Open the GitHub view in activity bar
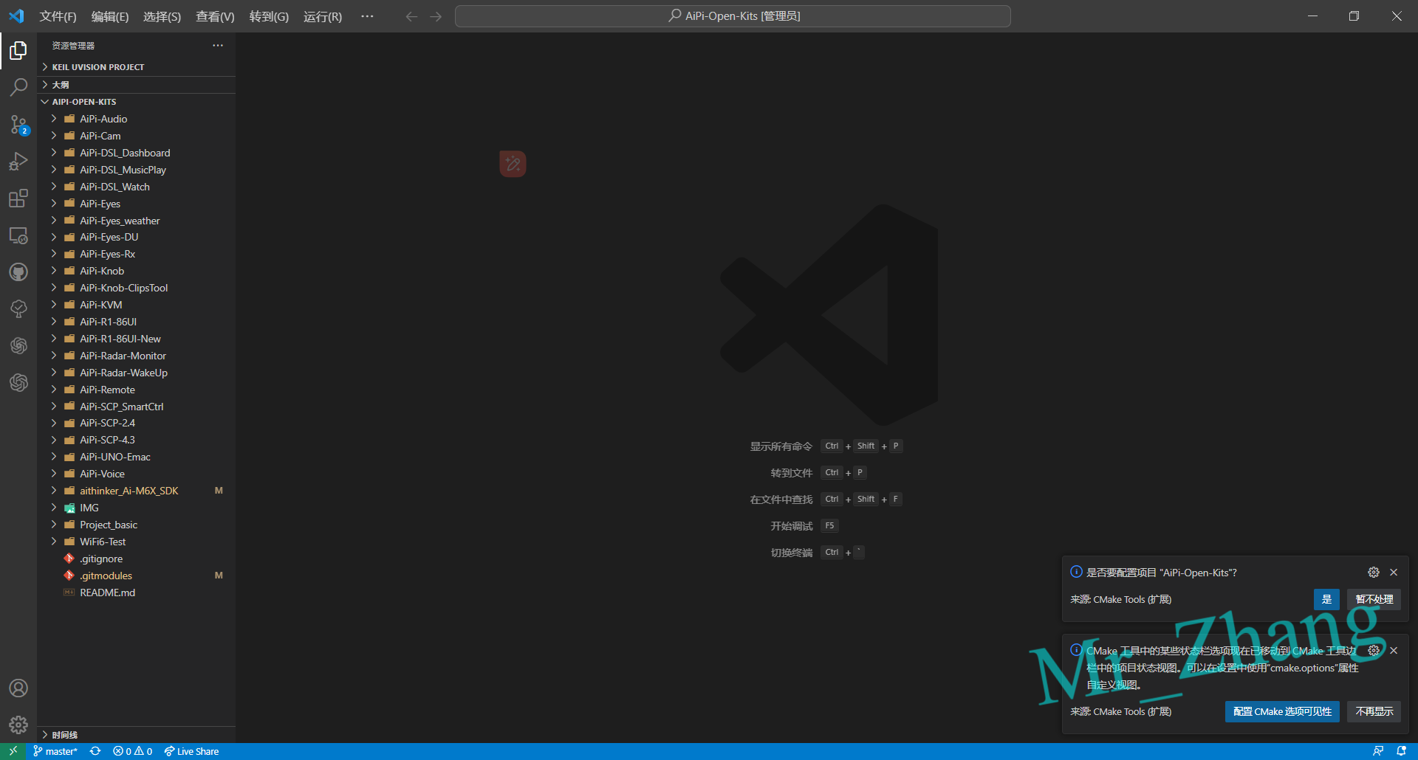Viewport: 1418px width, 760px height. pyautogui.click(x=18, y=272)
